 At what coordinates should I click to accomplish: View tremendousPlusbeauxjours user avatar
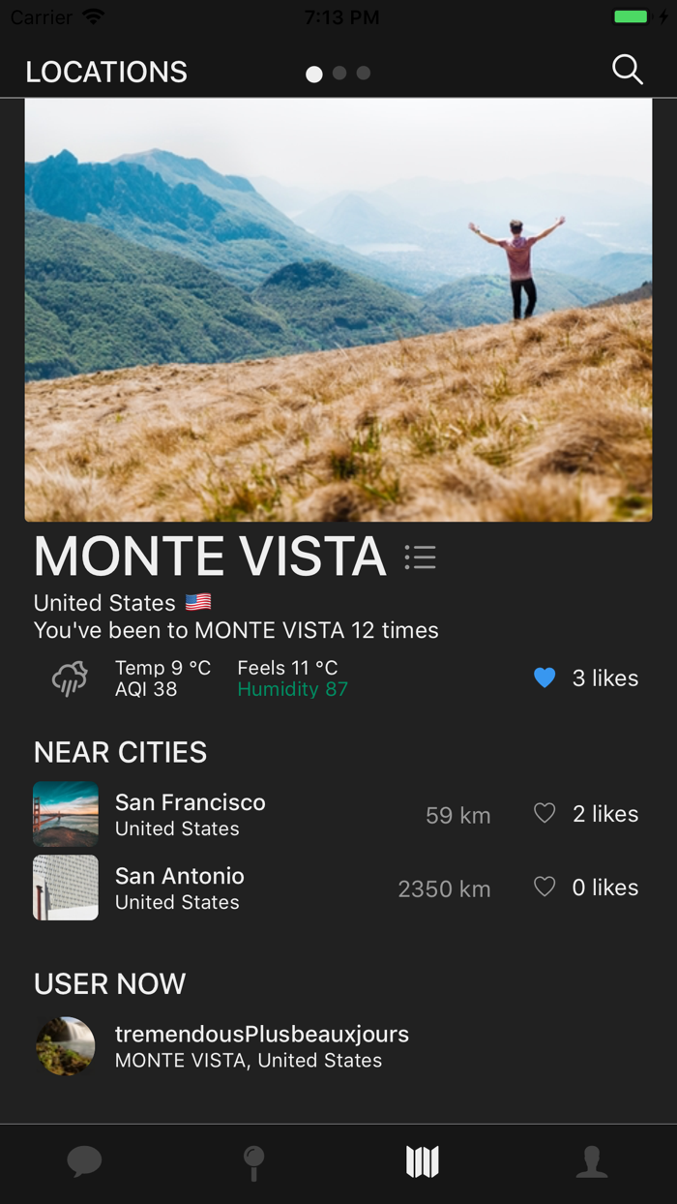[66, 1046]
